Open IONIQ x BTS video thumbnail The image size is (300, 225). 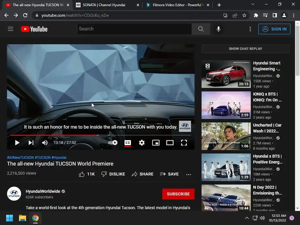(x=226, y=105)
